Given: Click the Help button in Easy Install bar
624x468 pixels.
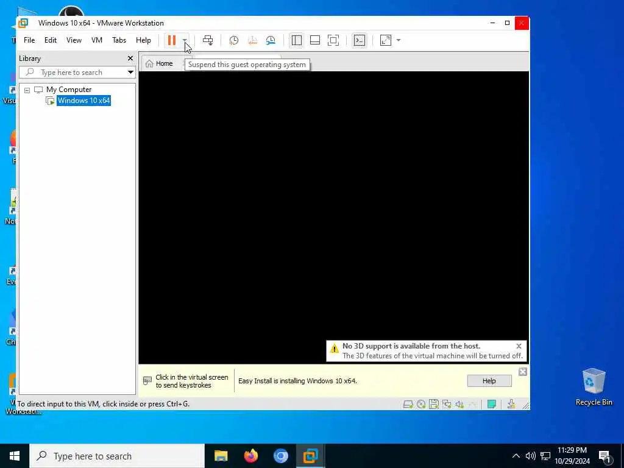Looking at the screenshot, I should pyautogui.click(x=489, y=381).
